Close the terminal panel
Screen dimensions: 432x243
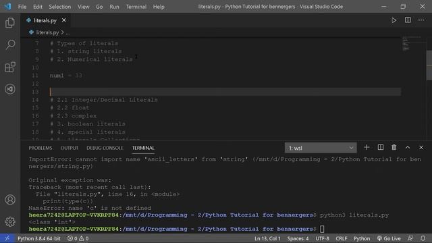(421, 147)
